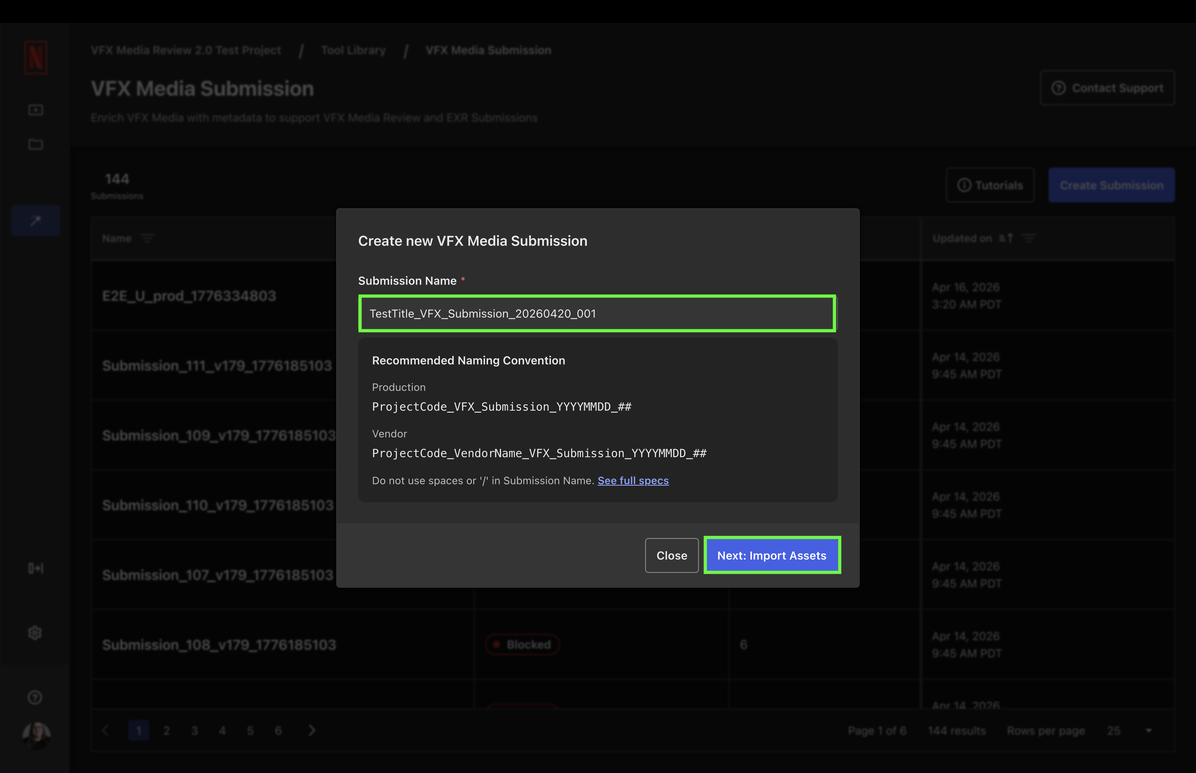The image size is (1196, 773).
Task: Click the Name column header
Action: (x=116, y=238)
